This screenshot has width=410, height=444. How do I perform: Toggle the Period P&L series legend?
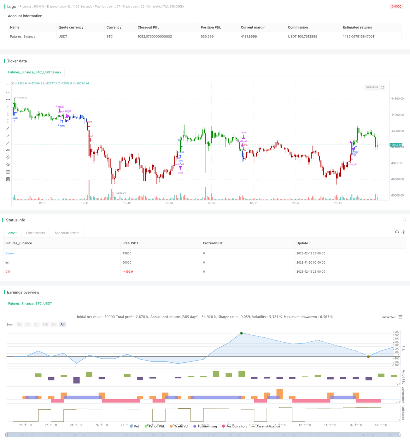(155, 426)
